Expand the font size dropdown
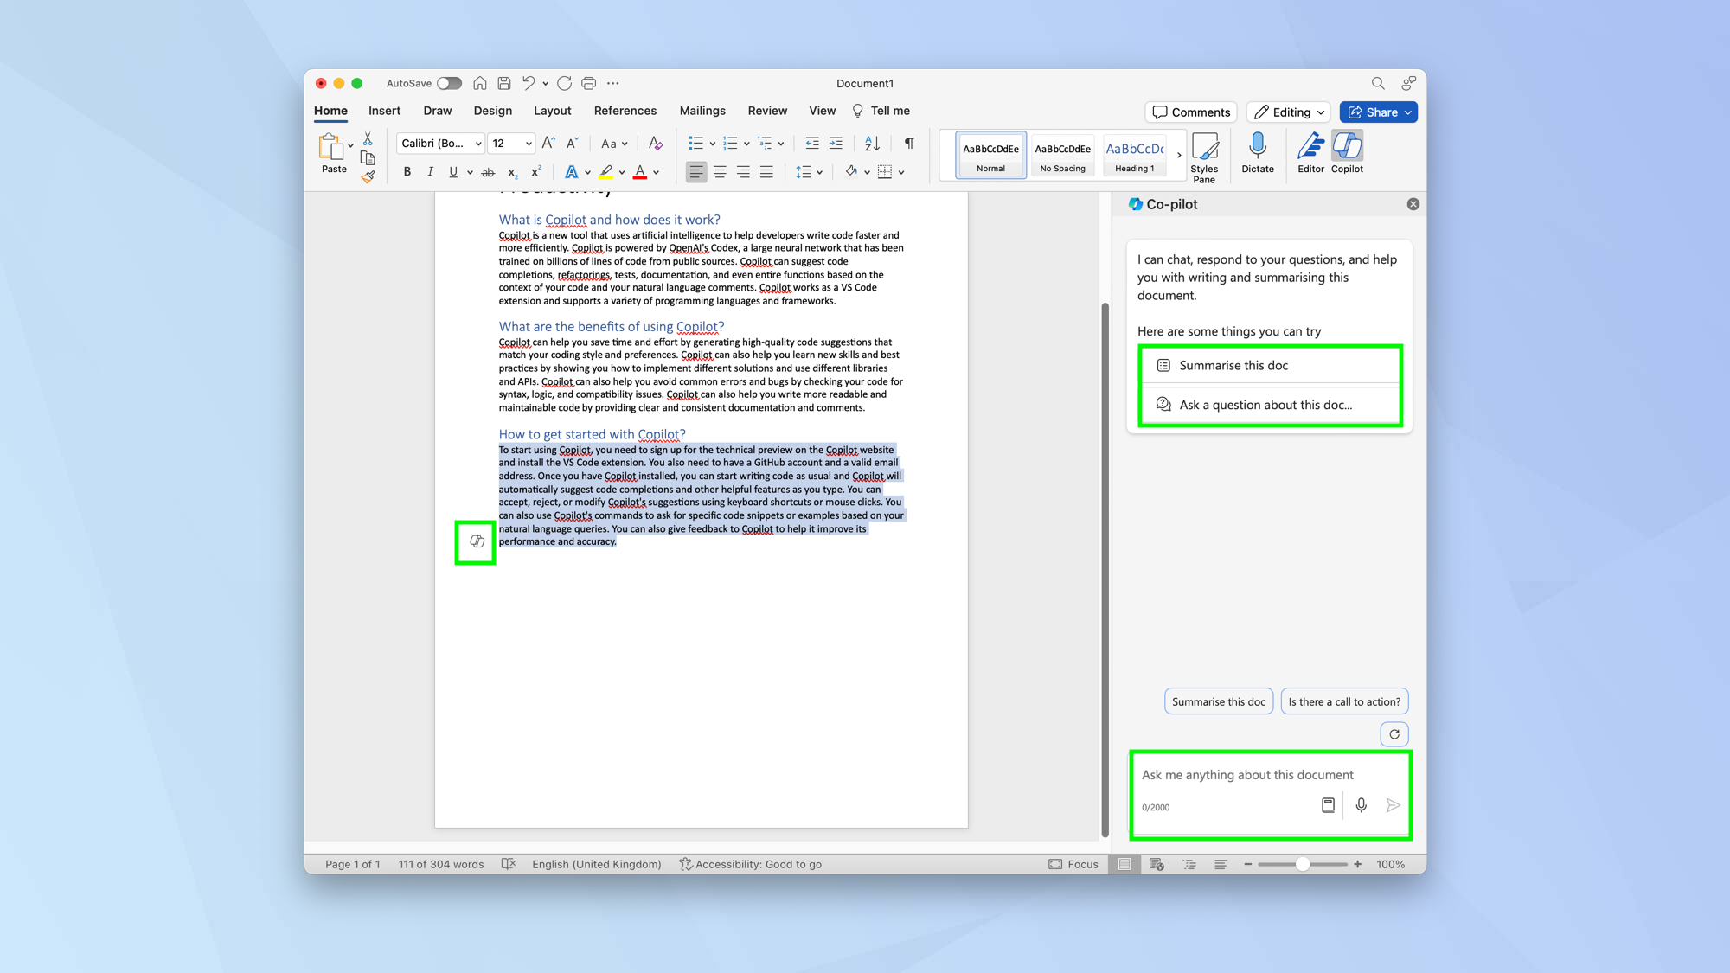The image size is (1730, 973). click(529, 144)
